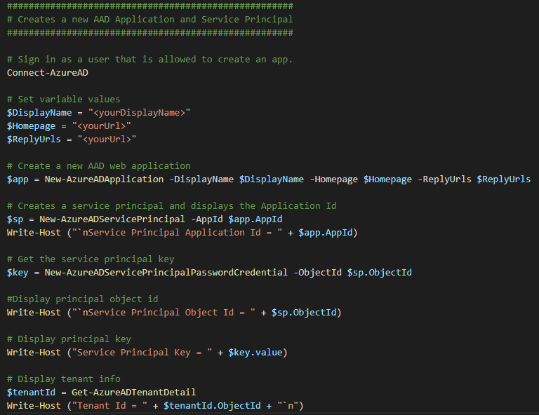The height and width of the screenshot is (415, 539).
Task: Click the string 'nService Principal Object Id = '
Action: pyautogui.click(x=164, y=313)
